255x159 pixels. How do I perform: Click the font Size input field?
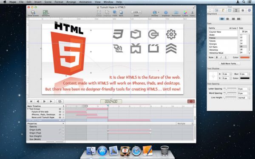245,31
